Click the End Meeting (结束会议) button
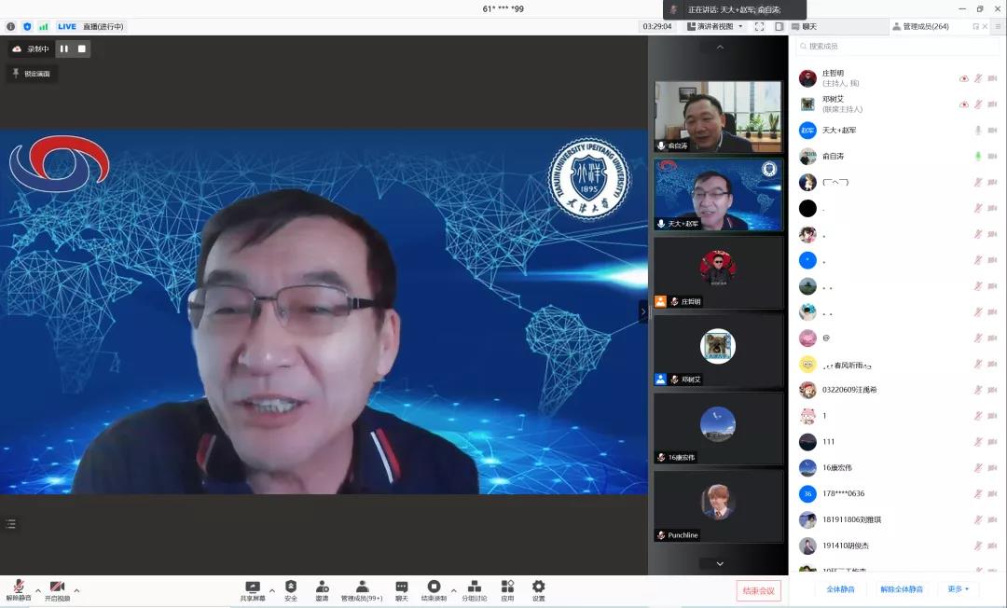Screen dimensions: 1007x608 pyautogui.click(x=758, y=590)
